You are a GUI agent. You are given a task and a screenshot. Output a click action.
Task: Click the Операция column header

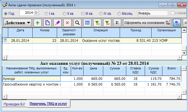101,33
